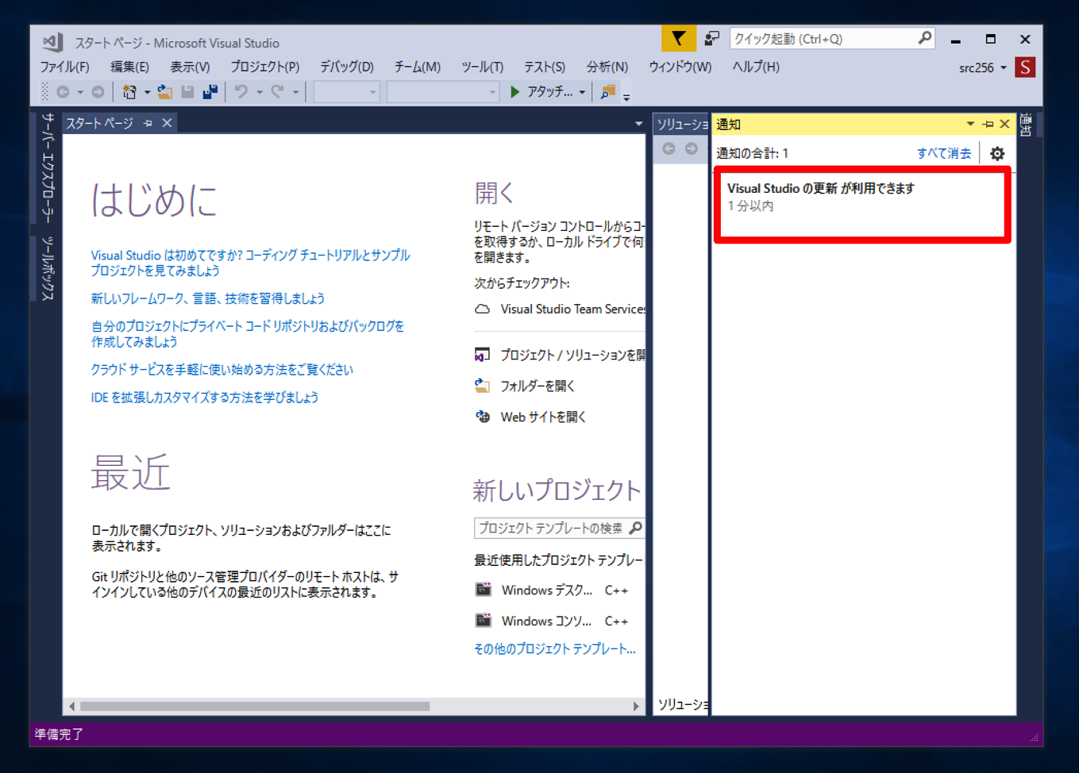Expand the アタッチ button dropdown arrow

(x=582, y=93)
